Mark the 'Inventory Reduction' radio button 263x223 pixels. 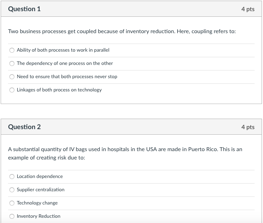coord(12,216)
